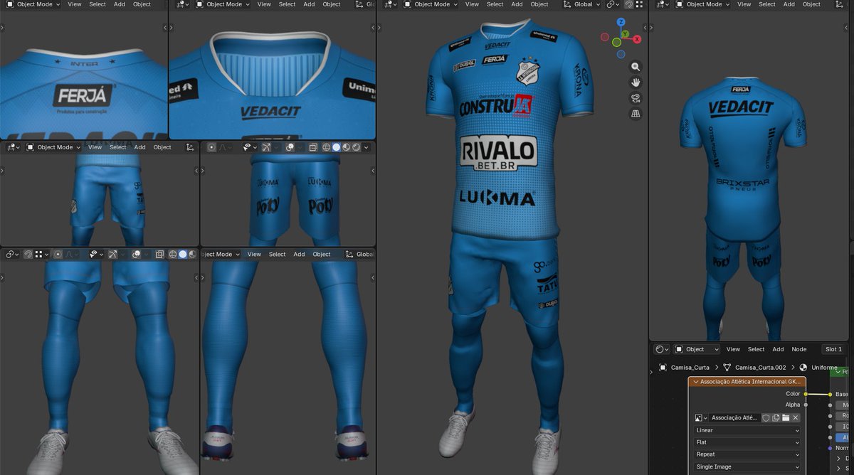Click the fake user shield icon on the image node
Image resolution: width=854 pixels, height=475 pixels.
(x=766, y=418)
